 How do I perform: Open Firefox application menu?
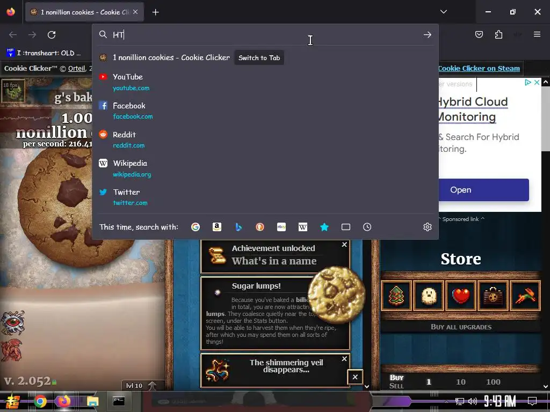tap(537, 34)
